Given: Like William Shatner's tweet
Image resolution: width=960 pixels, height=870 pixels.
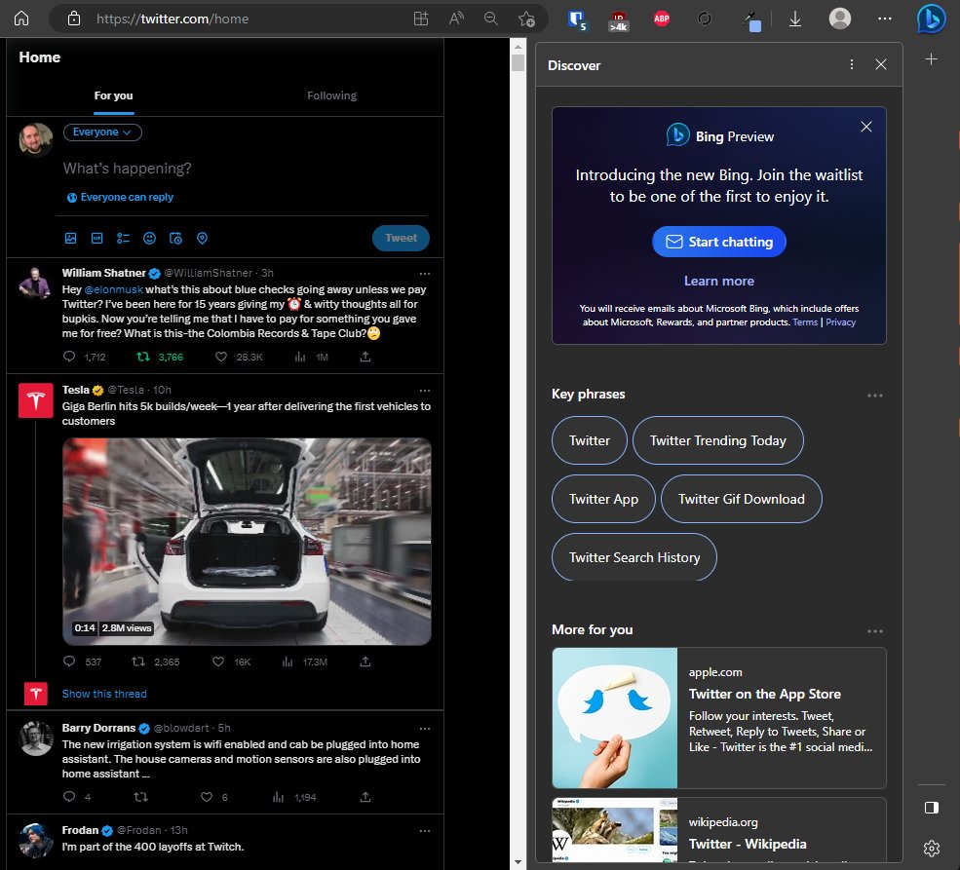Looking at the screenshot, I should 221,356.
